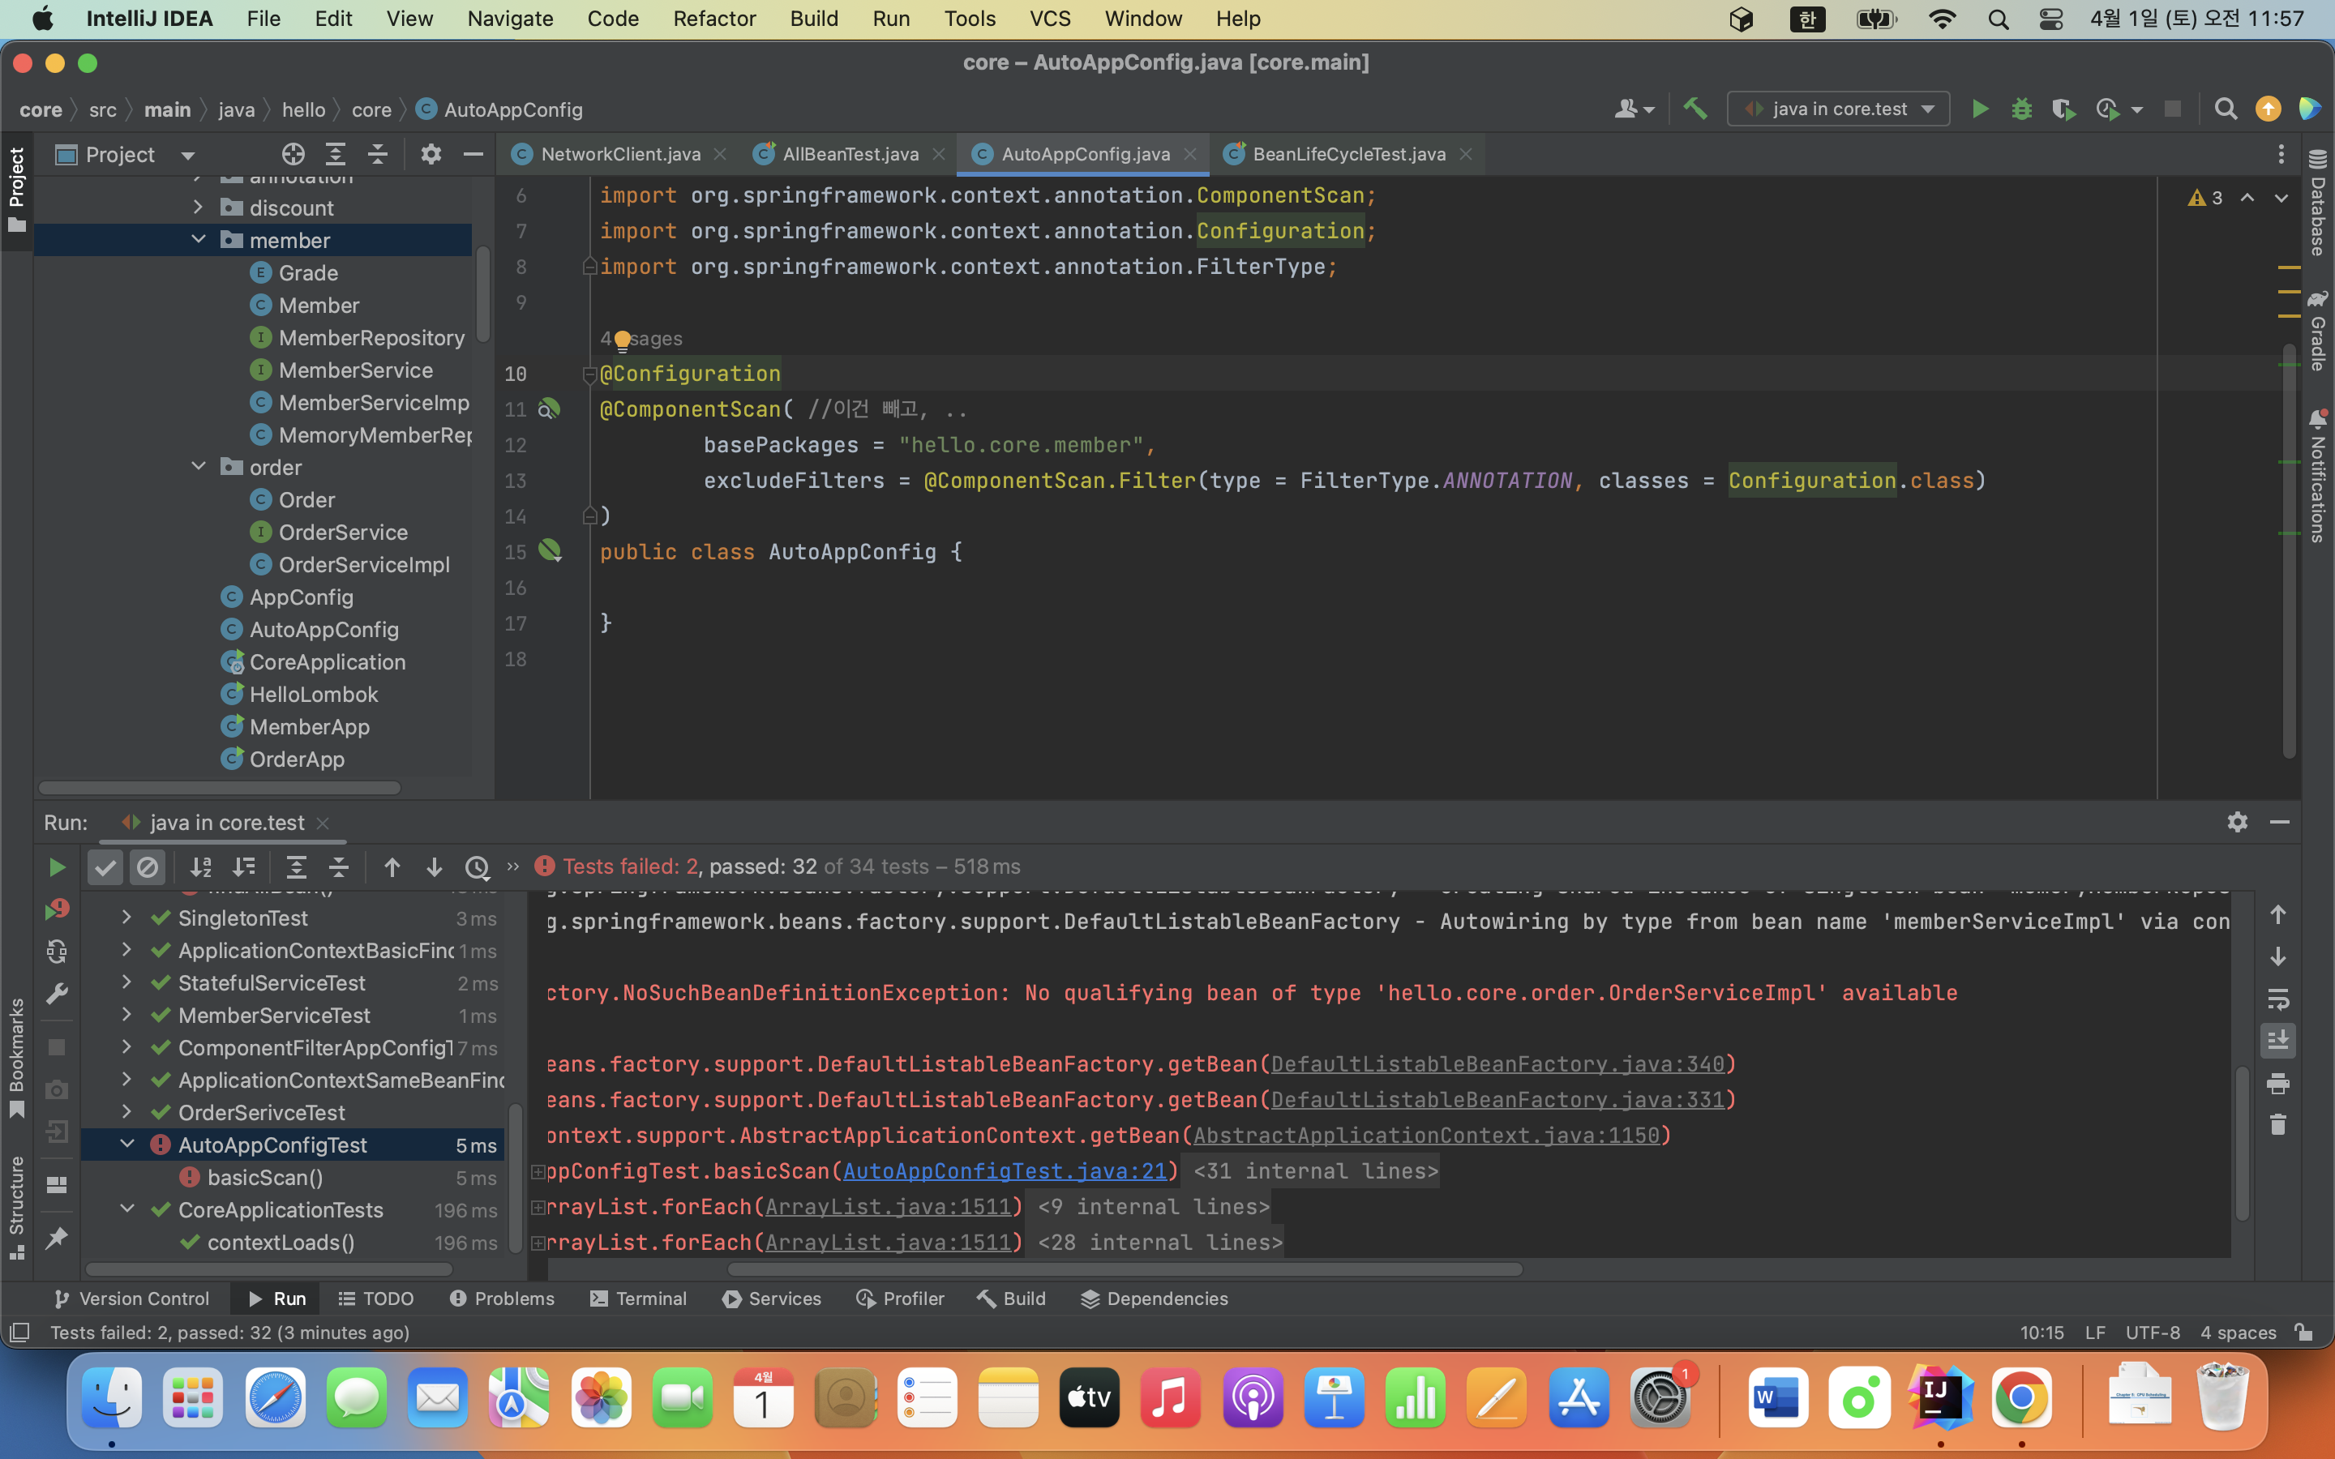Open Chrome from the Dock
This screenshot has width=2335, height=1459.
2020,1397
